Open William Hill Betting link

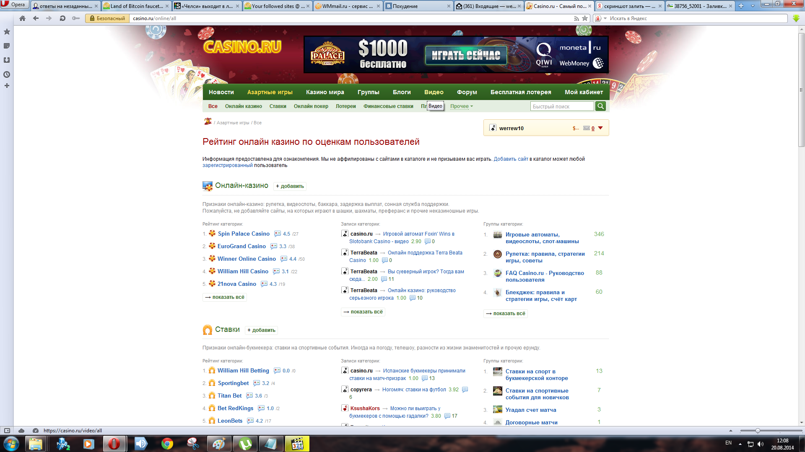tap(243, 371)
